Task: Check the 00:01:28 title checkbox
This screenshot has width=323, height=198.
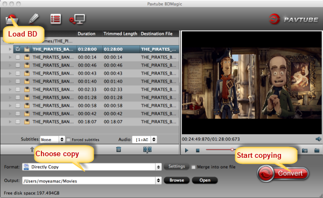Action: pyautogui.click(x=18, y=98)
